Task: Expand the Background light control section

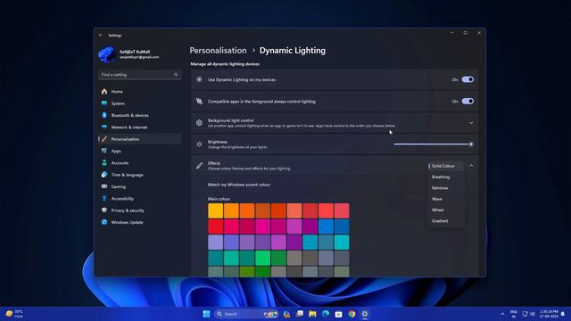Action: tap(471, 123)
